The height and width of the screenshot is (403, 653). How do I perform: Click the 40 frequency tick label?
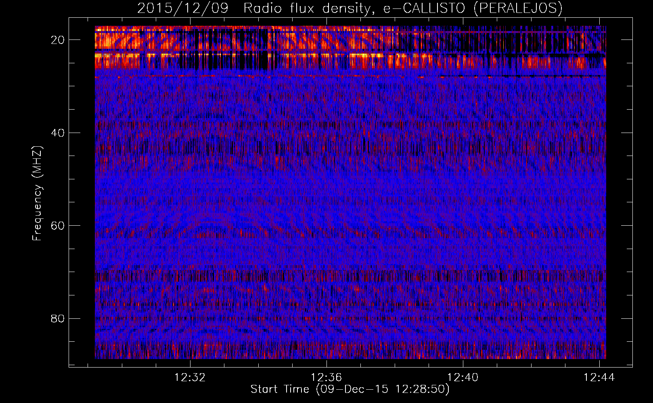(x=58, y=133)
